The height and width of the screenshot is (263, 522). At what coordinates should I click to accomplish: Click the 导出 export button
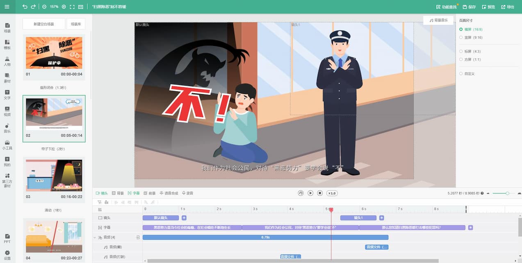[x=508, y=7]
